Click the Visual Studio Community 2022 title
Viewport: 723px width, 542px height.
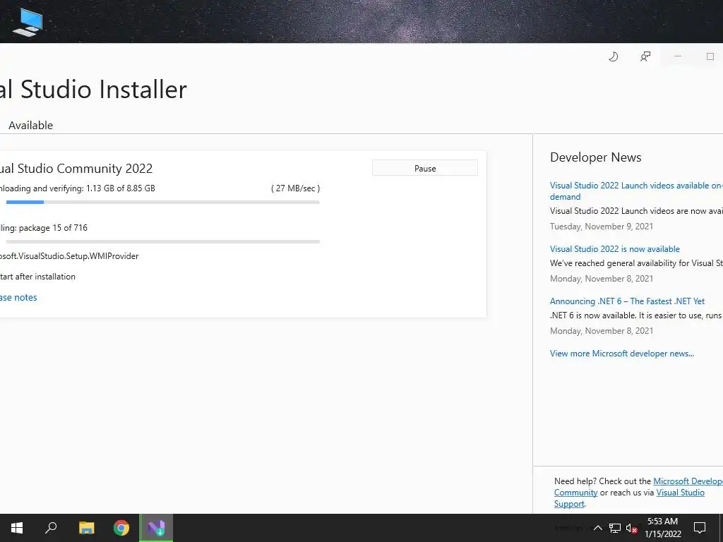click(76, 169)
